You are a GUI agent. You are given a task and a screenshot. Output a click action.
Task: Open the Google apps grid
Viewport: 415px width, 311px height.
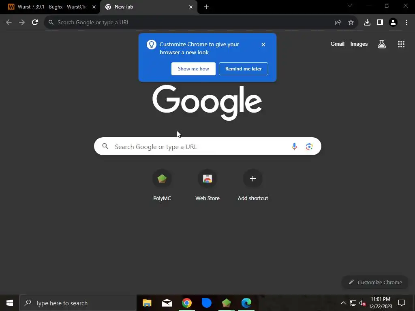tap(401, 44)
